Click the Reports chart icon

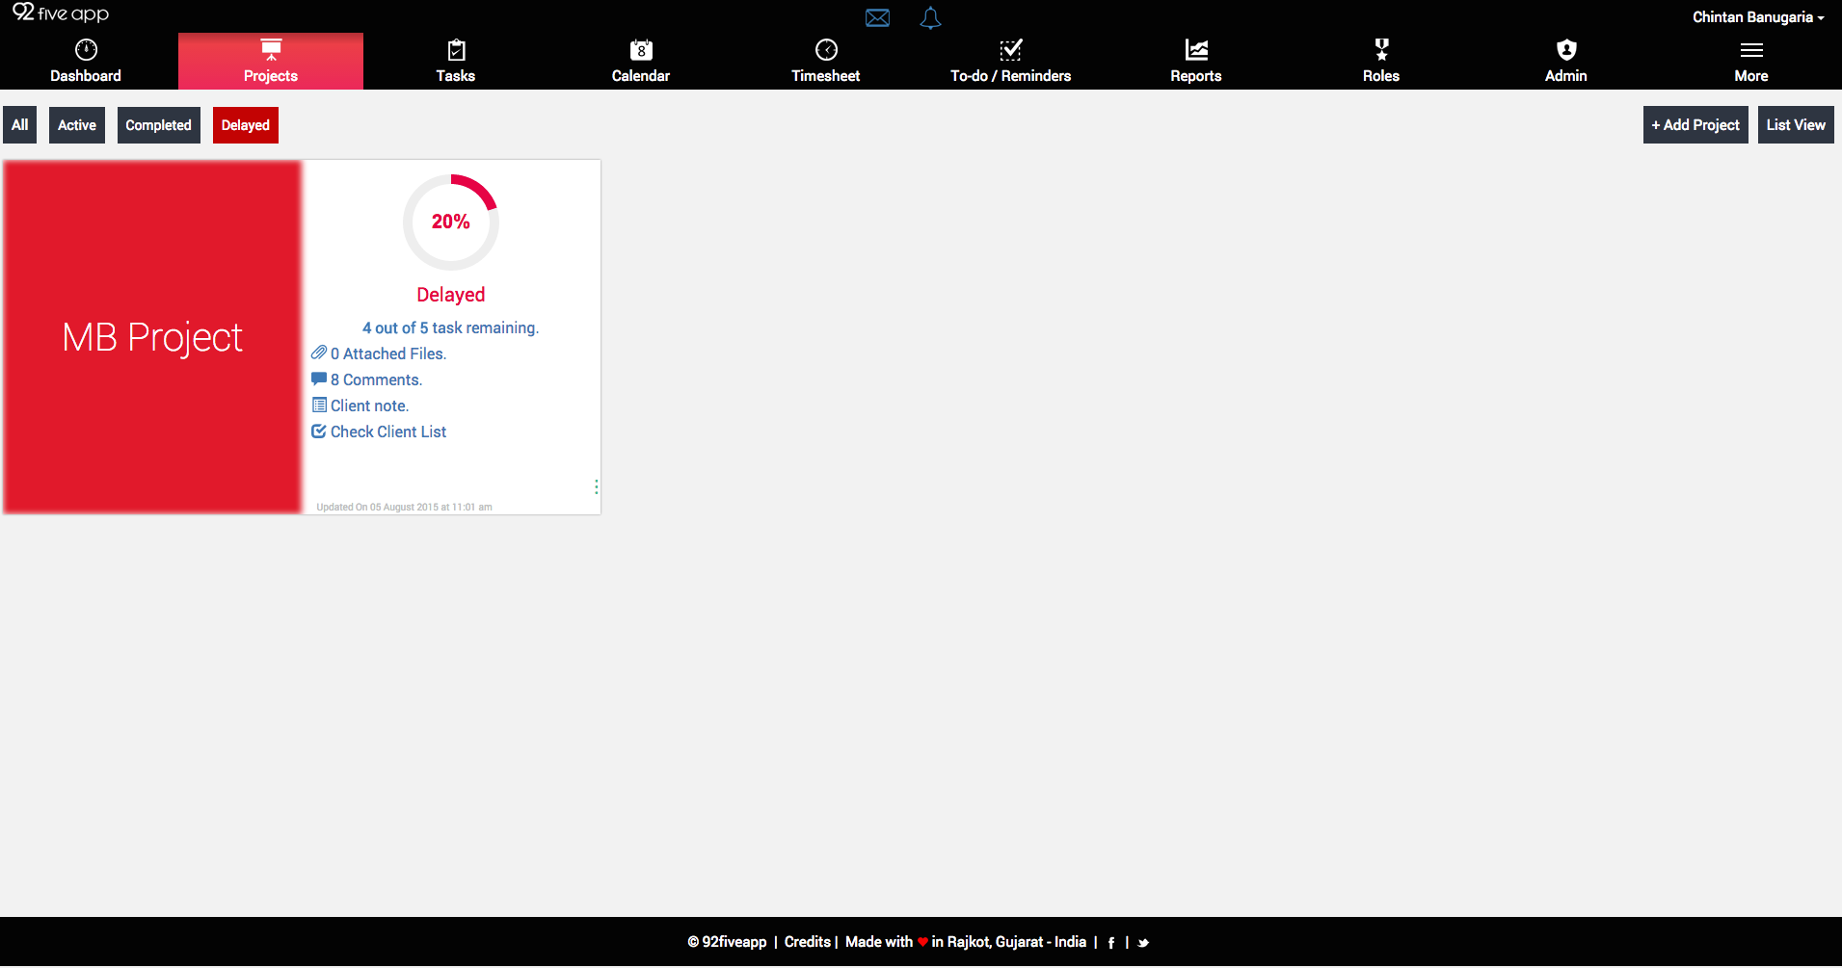coord(1196,49)
